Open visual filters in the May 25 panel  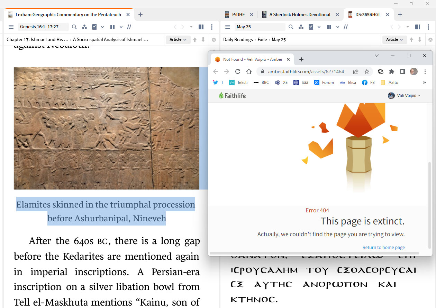[x=301, y=27]
